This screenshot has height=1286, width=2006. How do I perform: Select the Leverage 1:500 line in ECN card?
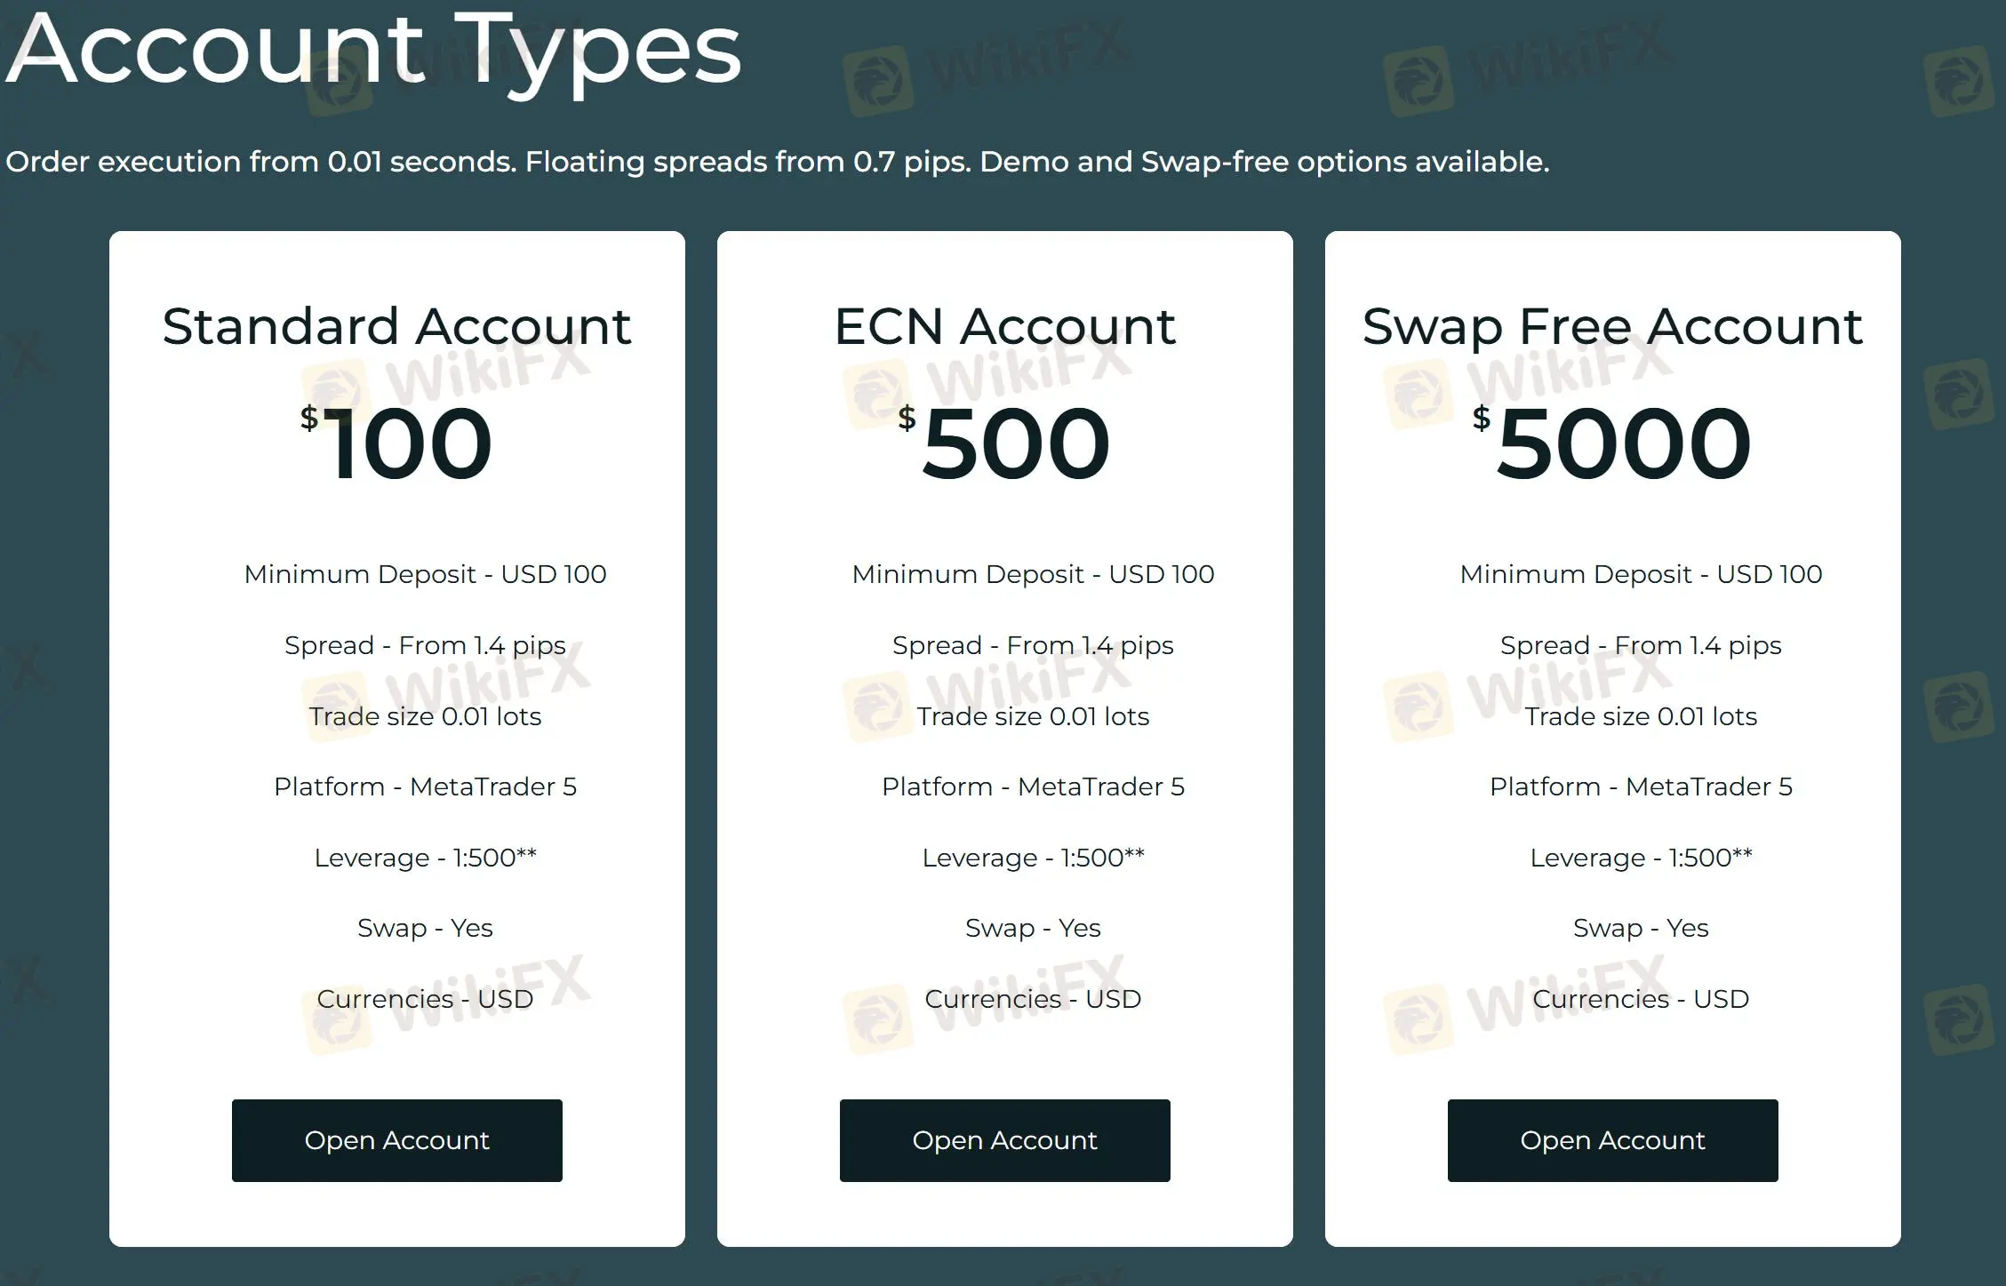click(1034, 857)
